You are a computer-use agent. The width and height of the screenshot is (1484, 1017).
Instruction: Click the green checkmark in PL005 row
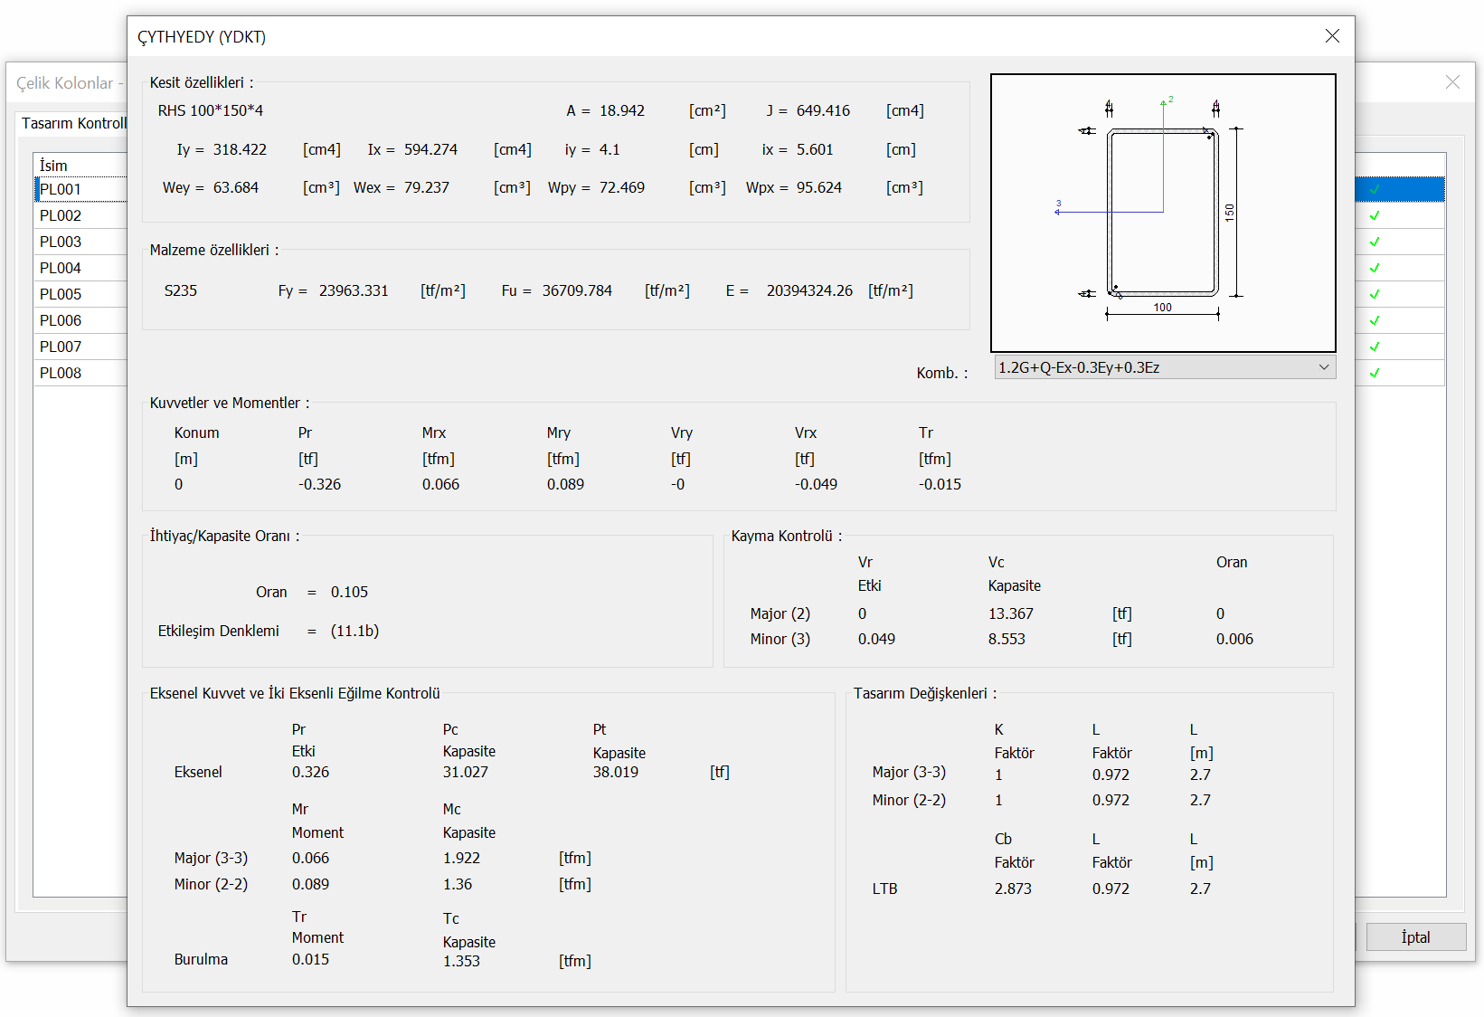1375,294
